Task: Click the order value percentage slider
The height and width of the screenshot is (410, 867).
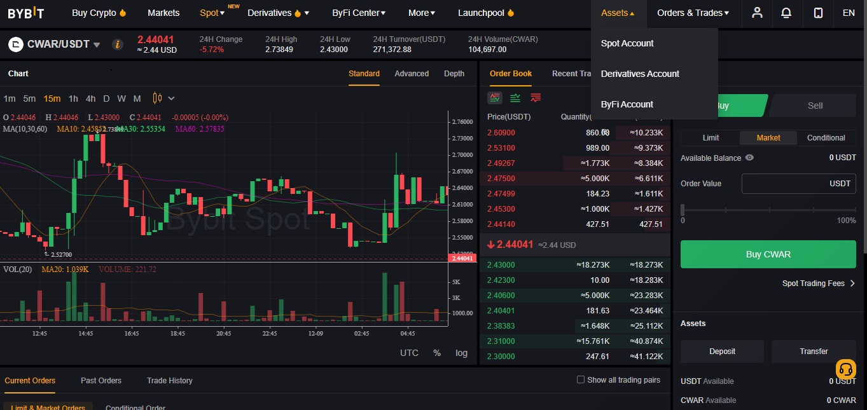Action: tap(768, 210)
